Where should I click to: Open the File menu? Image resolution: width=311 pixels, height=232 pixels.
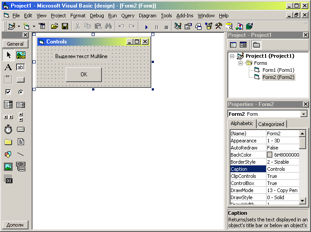tap(16, 16)
